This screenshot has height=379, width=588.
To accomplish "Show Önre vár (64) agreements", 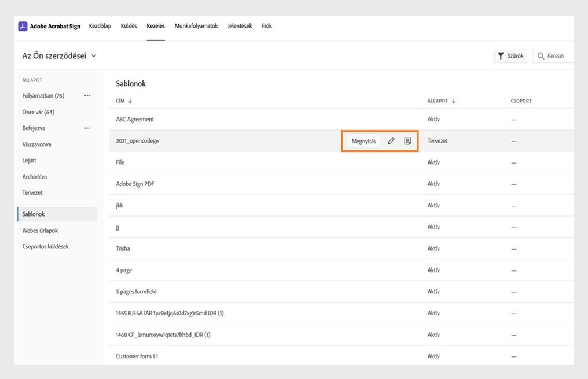I will (38, 112).
